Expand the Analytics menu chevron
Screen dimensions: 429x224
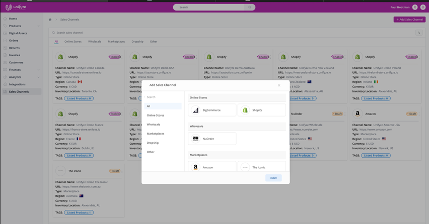click(38, 77)
